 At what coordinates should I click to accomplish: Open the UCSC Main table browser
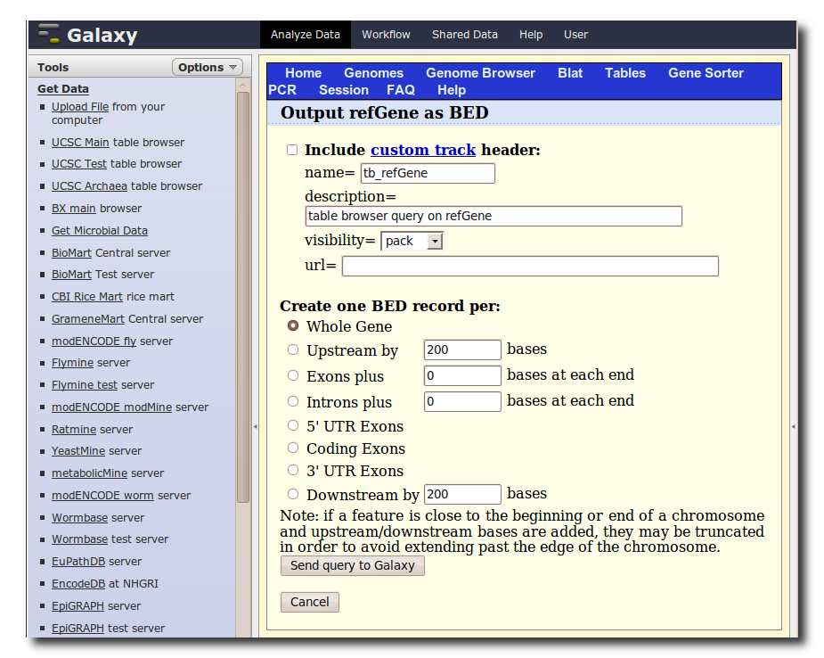tap(80, 143)
